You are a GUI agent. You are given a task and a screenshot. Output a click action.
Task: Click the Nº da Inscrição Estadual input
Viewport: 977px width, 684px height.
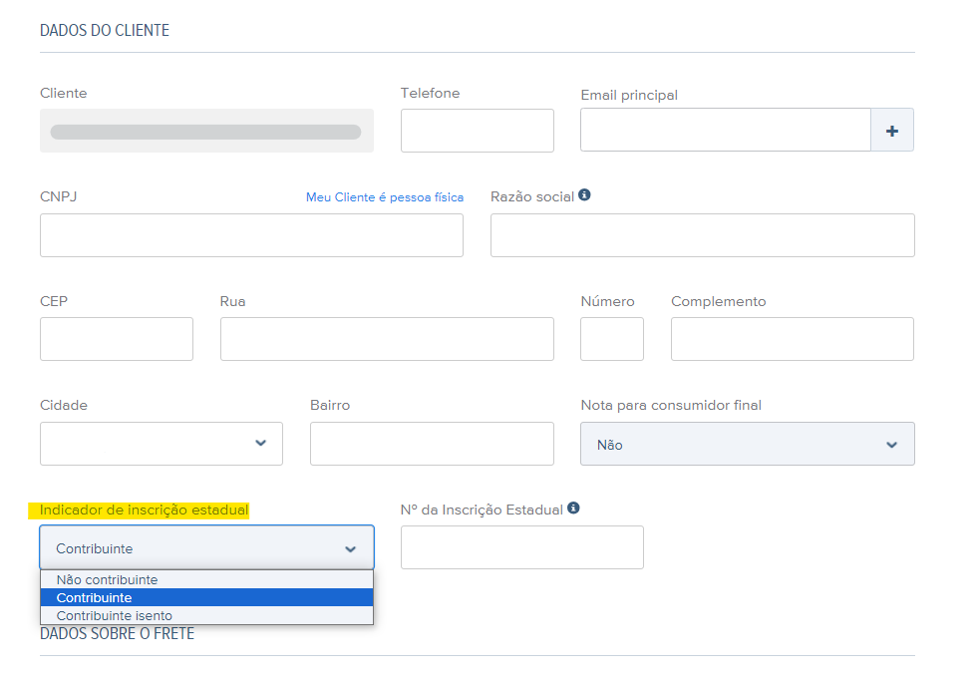pos(522,547)
